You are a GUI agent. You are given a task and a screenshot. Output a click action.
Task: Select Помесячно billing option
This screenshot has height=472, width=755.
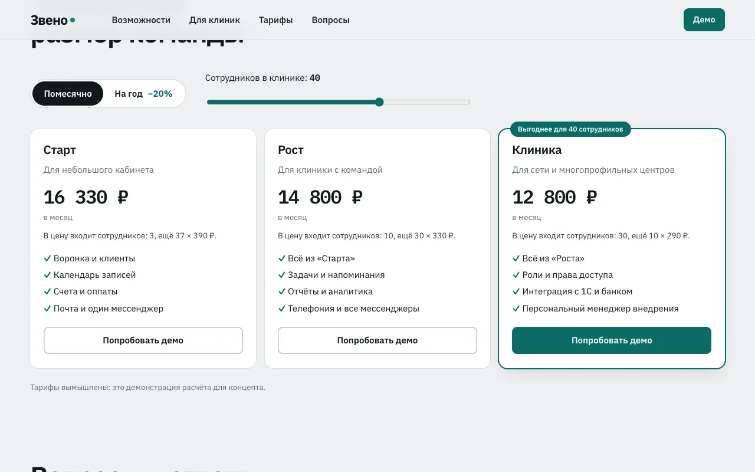point(68,94)
